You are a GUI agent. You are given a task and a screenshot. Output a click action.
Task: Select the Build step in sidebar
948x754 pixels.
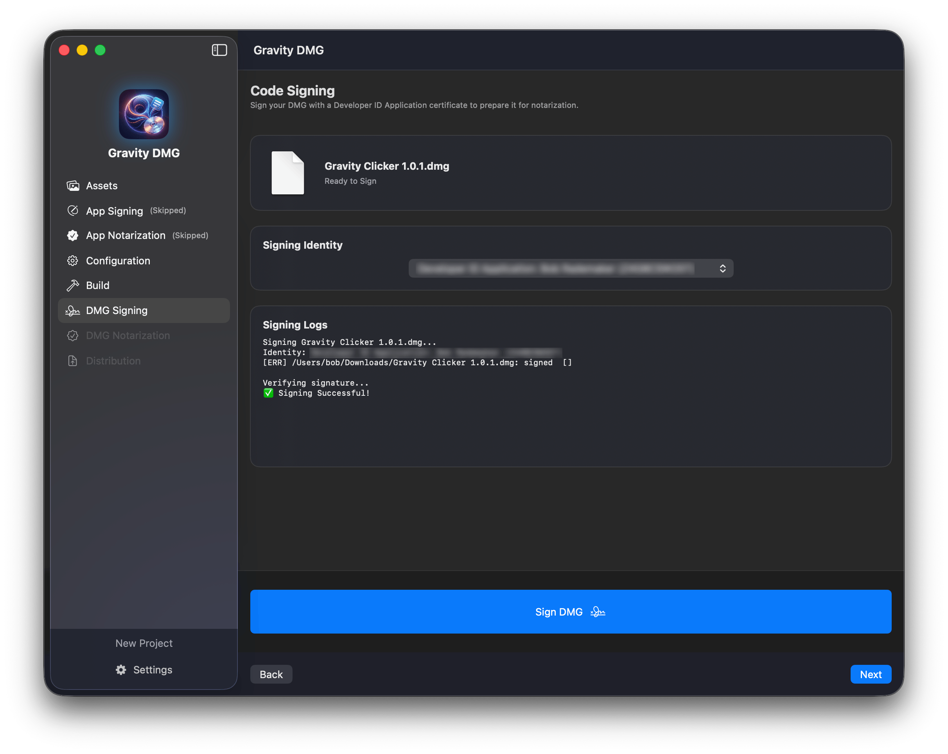98,285
